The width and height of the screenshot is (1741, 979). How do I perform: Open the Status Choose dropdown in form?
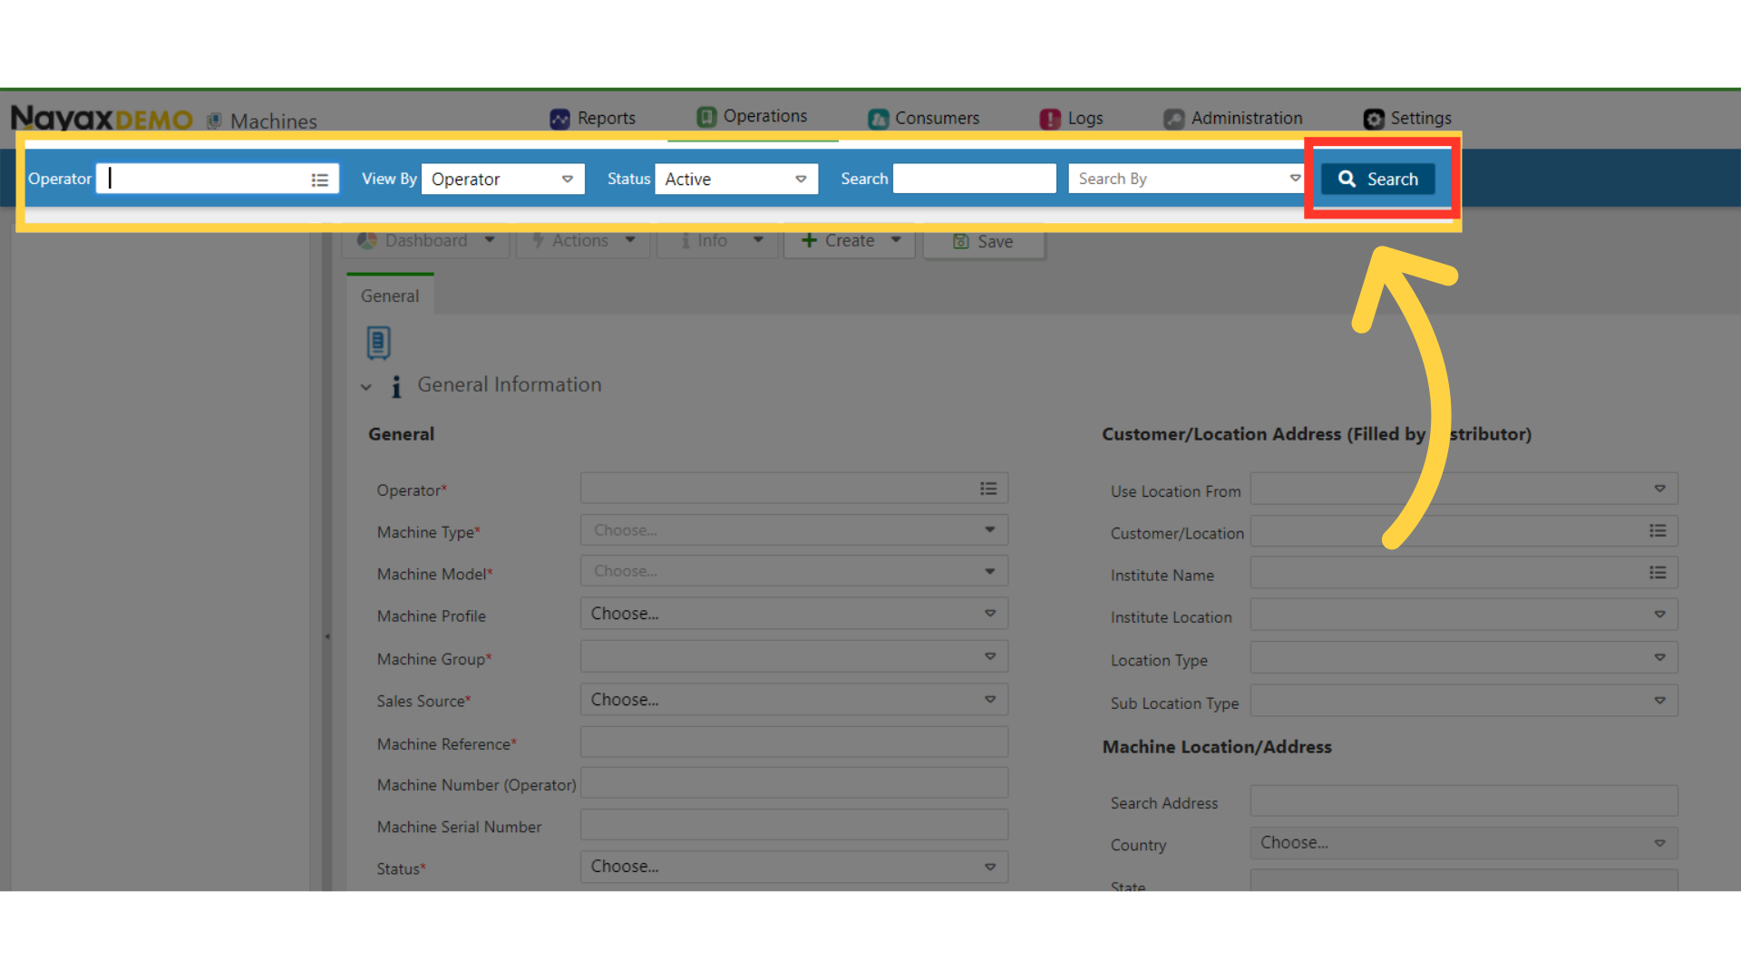(794, 867)
